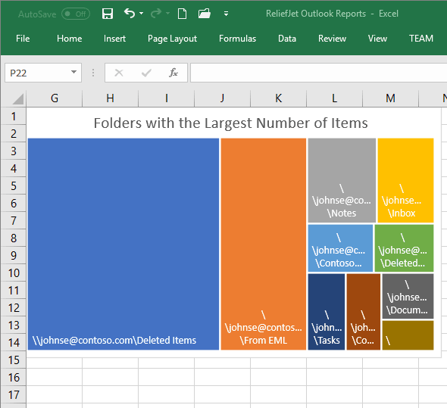Switch to the Home ribbon tab
The width and height of the screenshot is (447, 408).
69,39
